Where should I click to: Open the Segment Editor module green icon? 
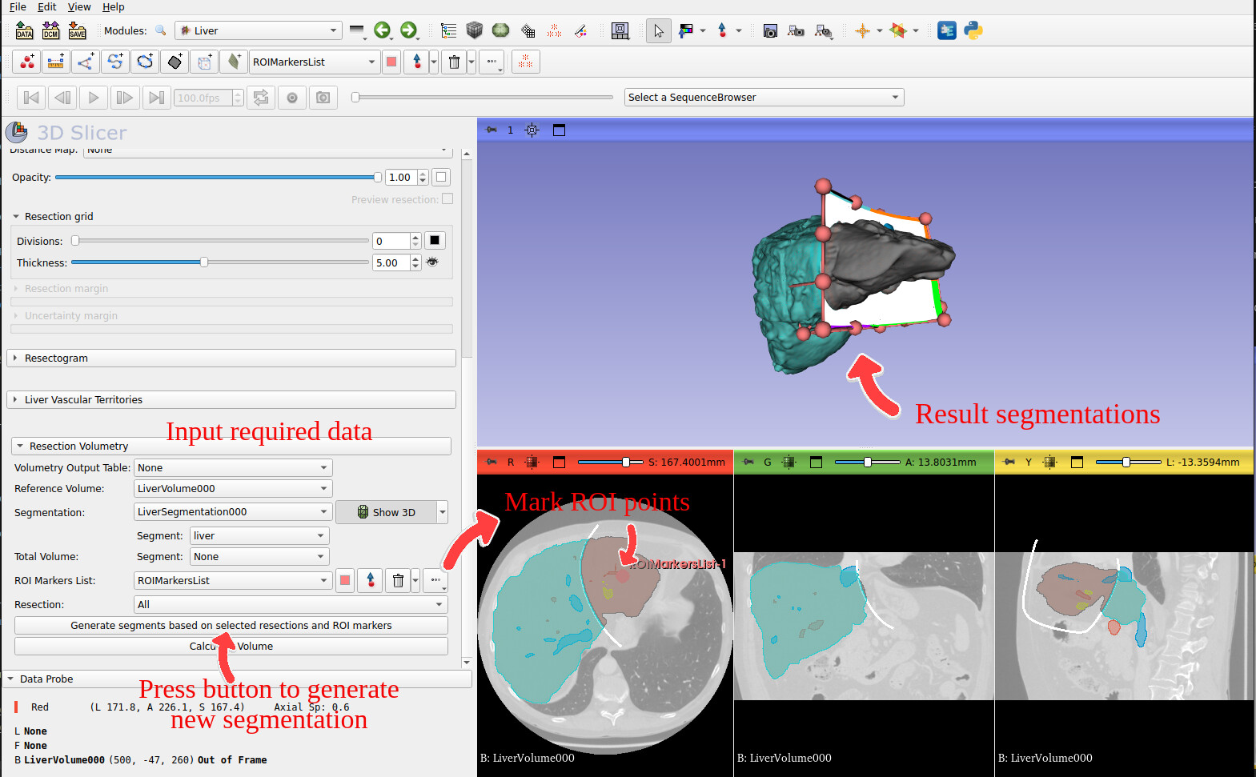[x=501, y=30]
